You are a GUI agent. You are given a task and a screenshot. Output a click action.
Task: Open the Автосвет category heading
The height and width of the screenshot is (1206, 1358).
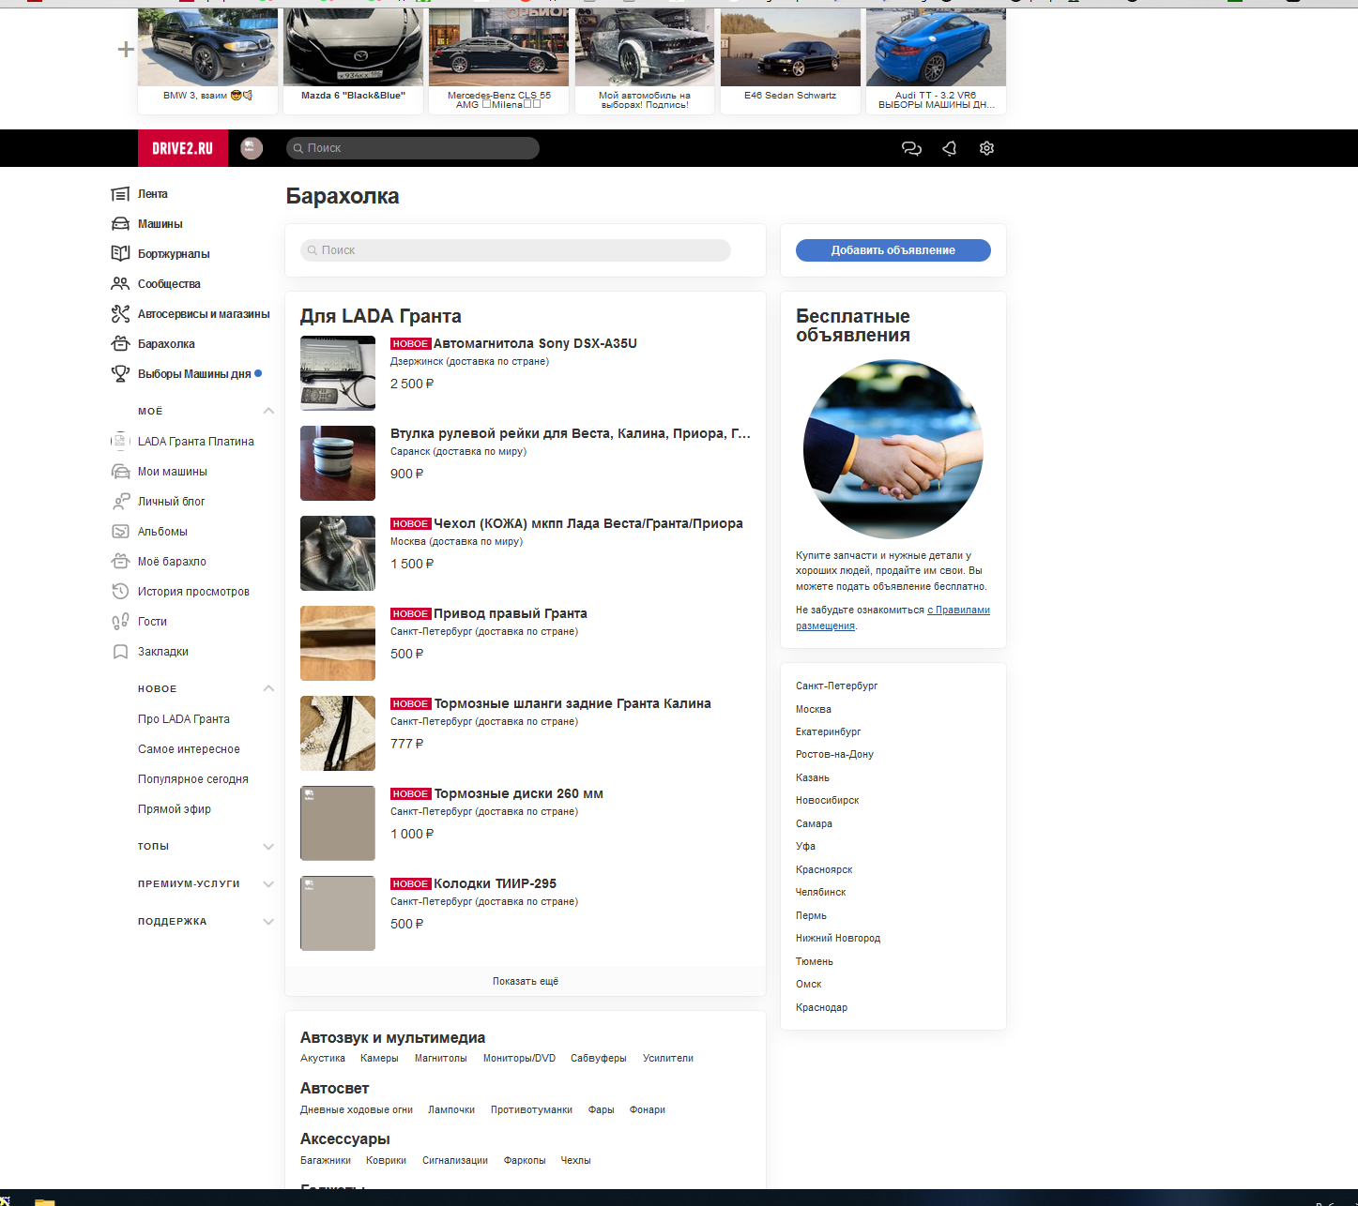coord(334,1088)
